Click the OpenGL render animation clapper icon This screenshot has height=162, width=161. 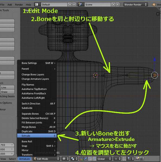[x=142, y=159]
